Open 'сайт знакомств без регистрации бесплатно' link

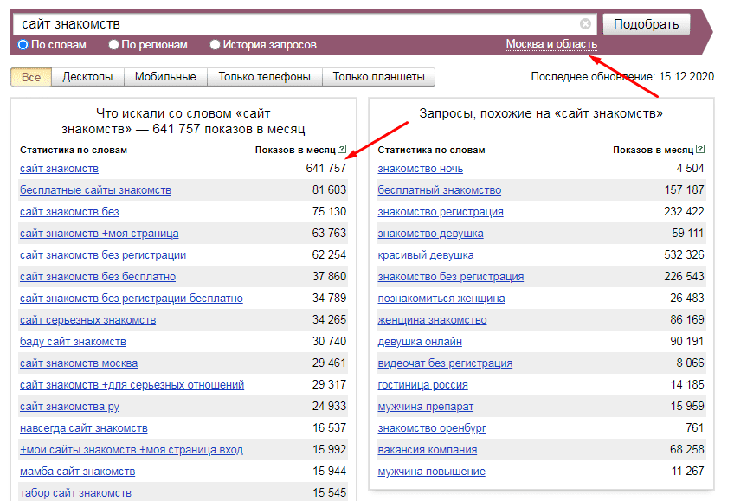click(131, 299)
